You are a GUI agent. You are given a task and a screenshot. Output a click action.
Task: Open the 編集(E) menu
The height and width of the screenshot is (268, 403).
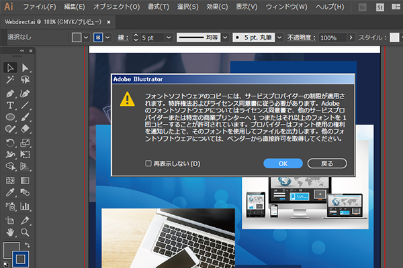(75, 7)
